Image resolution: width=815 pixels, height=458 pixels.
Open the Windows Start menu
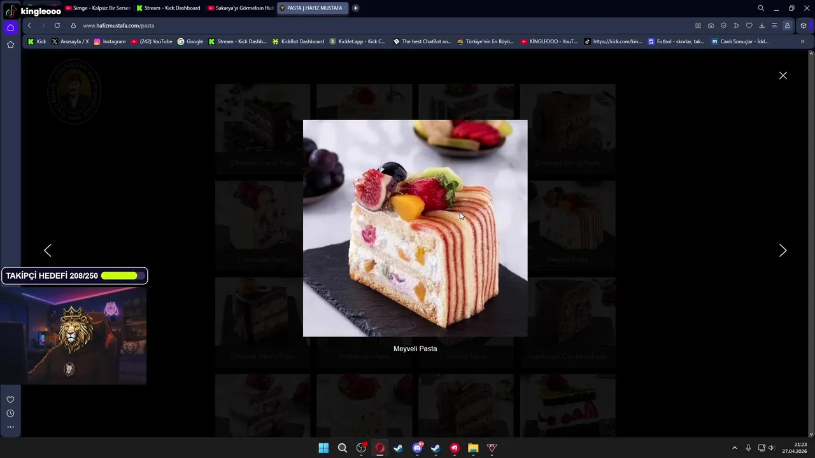click(x=323, y=448)
